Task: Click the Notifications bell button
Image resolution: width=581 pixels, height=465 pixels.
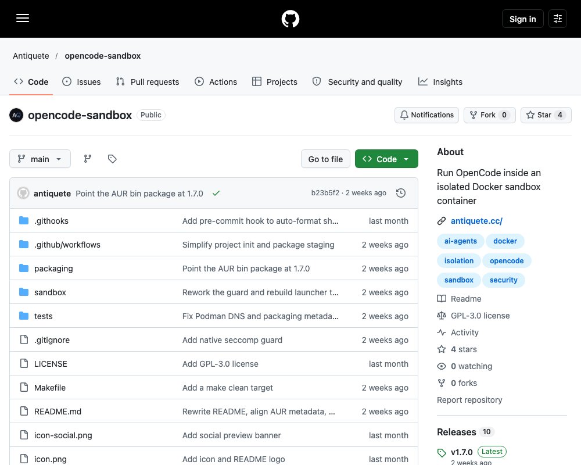Action: pos(427,115)
